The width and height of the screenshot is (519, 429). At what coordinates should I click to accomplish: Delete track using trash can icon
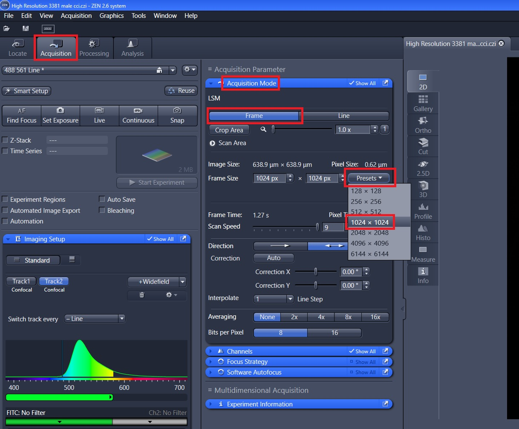point(142,295)
